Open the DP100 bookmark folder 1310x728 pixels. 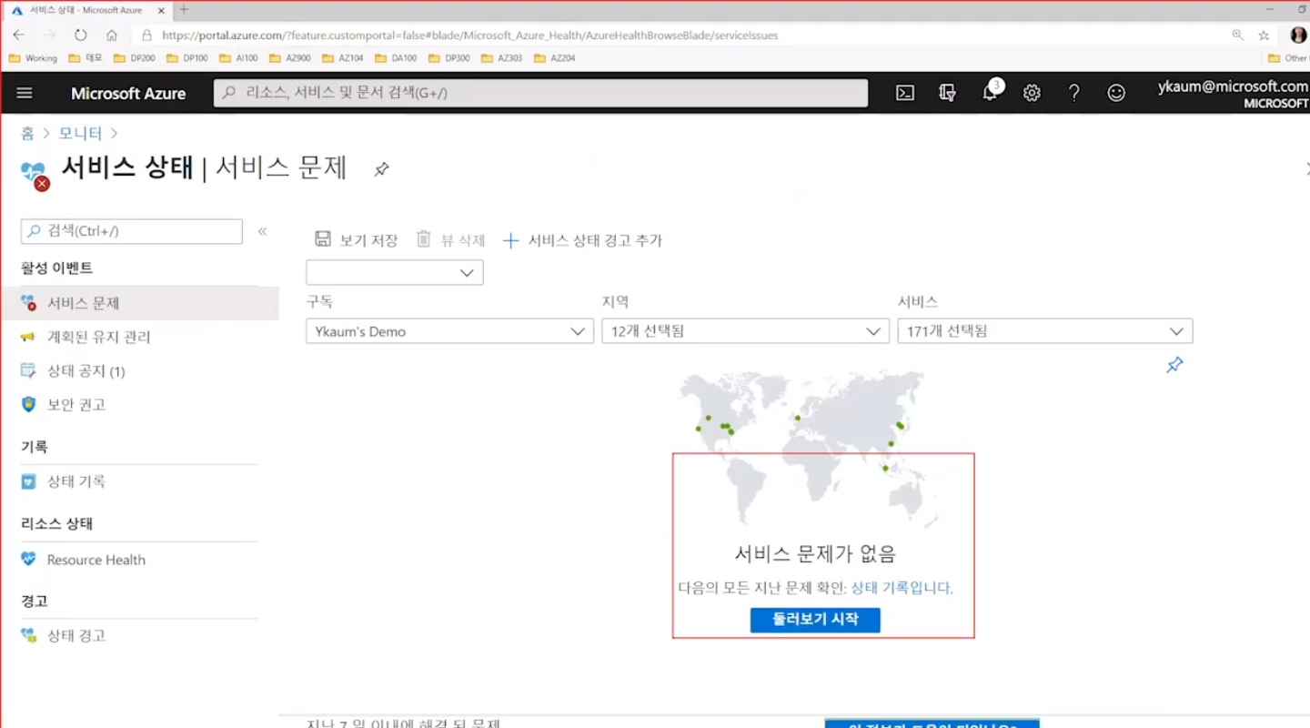(x=187, y=58)
